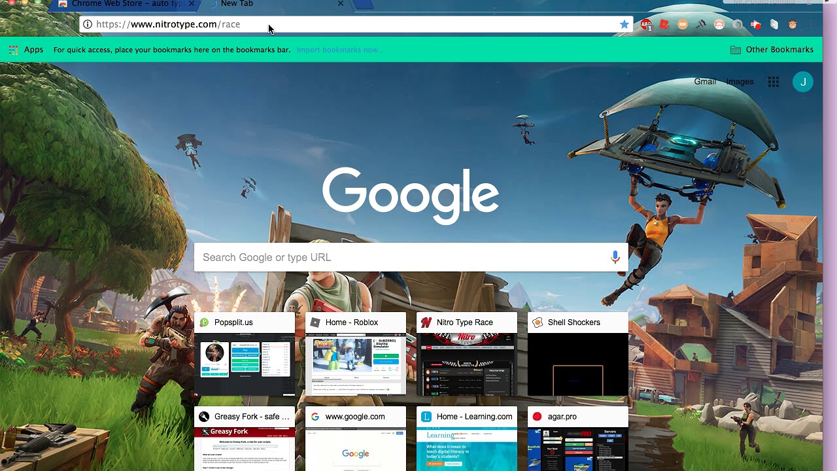This screenshot has width=837, height=471.
Task: Click the AdBlock extension icon
Action: click(x=646, y=25)
